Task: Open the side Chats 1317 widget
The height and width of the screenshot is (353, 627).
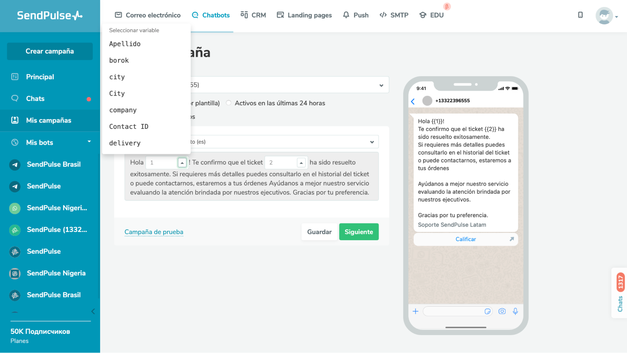Action: [x=620, y=293]
